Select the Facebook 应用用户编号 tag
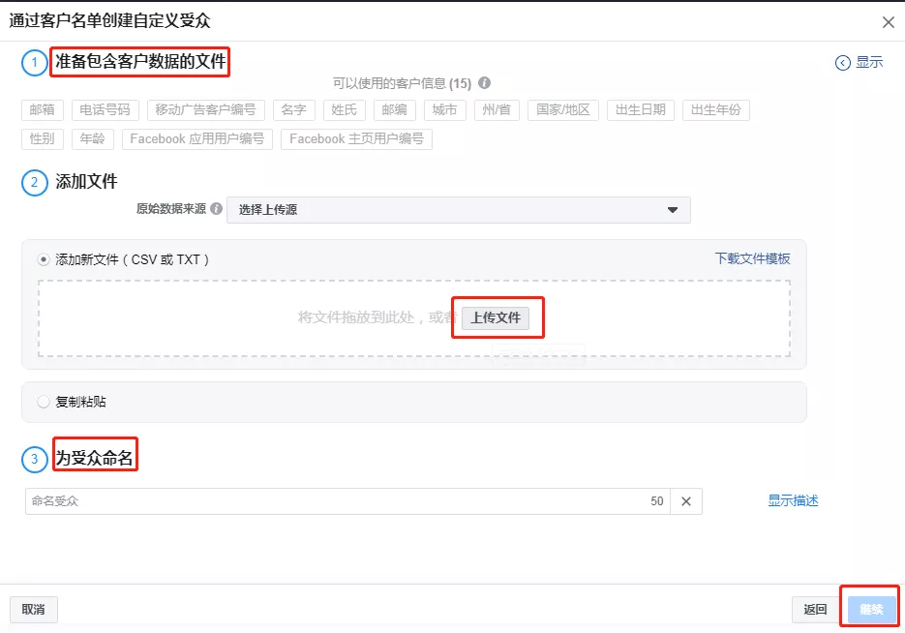Viewport: 905px width, 633px height. [x=196, y=138]
